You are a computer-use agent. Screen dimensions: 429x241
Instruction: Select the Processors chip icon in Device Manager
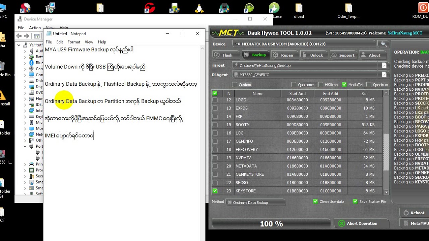(32, 170)
